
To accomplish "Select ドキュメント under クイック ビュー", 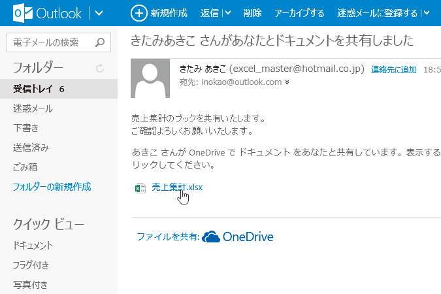I will 33,246.
